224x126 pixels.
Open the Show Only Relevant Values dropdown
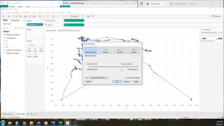pos(99,78)
